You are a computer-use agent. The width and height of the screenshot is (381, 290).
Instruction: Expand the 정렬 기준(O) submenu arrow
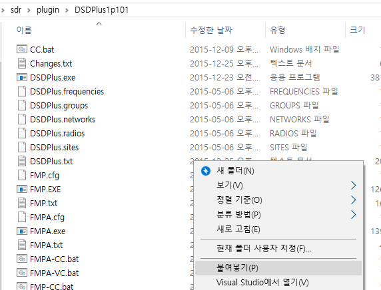353,200
